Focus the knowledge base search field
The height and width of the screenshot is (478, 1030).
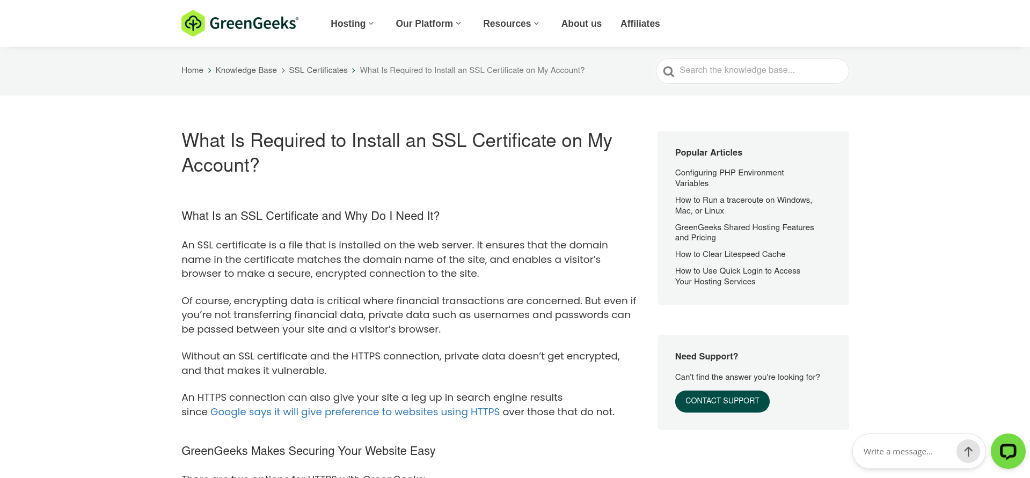coord(752,71)
